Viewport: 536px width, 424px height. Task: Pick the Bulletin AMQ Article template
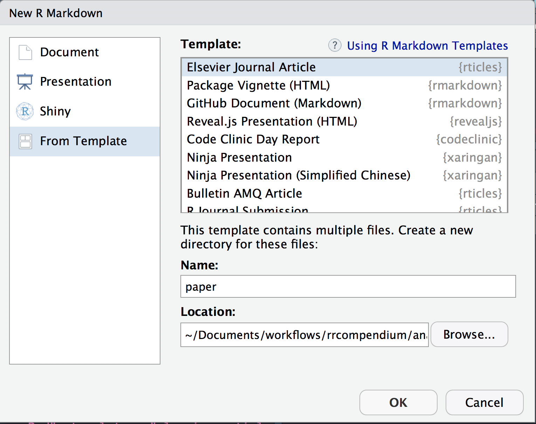click(x=244, y=193)
